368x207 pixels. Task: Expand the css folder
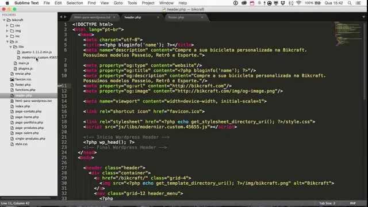(x=7, y=25)
